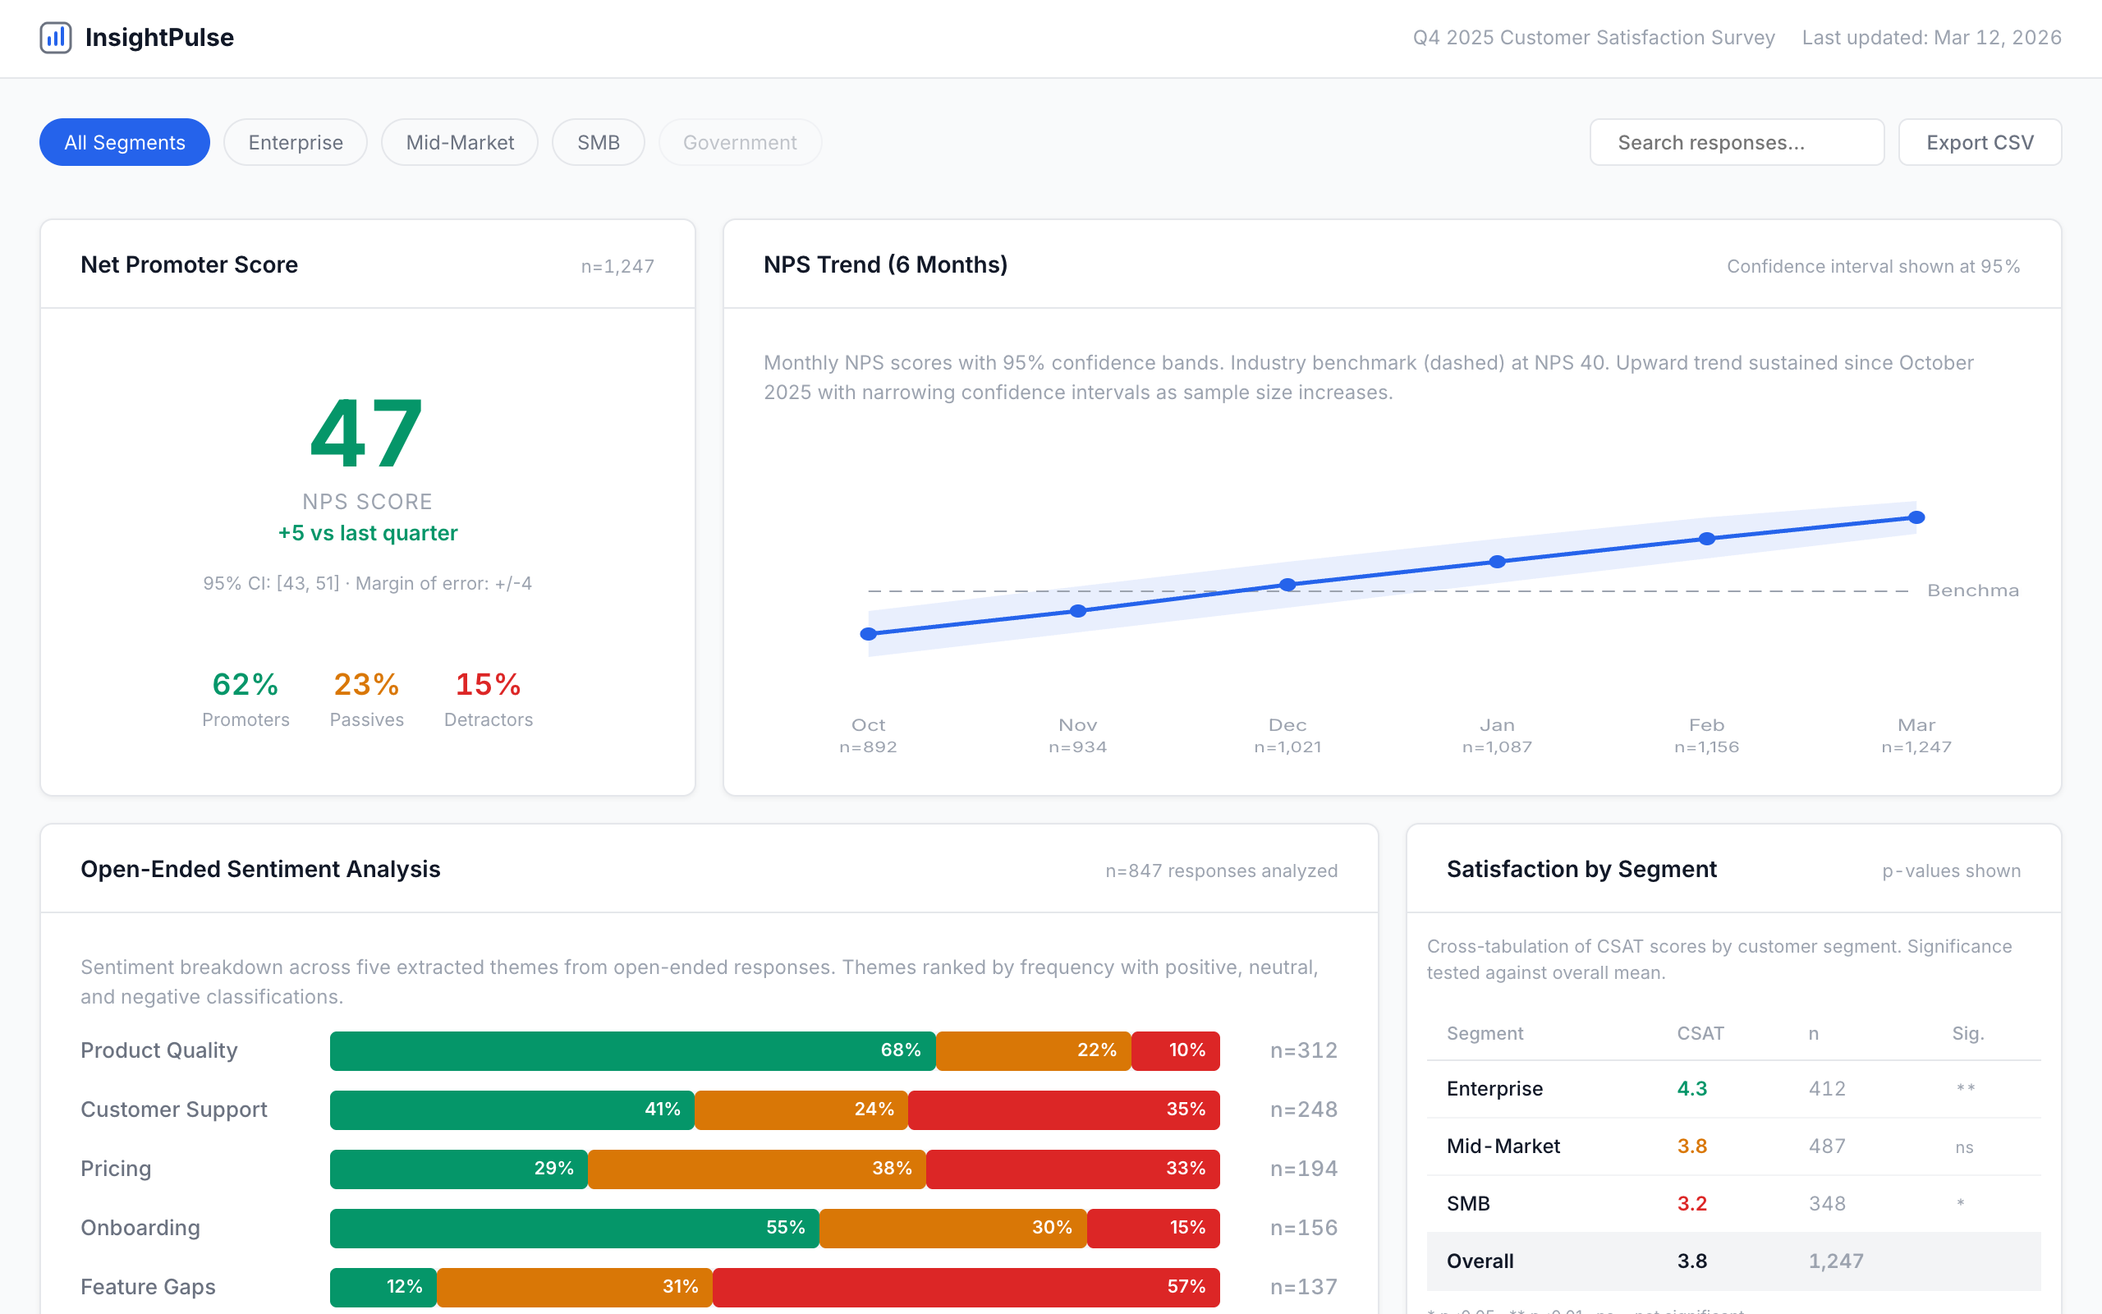The height and width of the screenshot is (1314, 2102).
Task: Click the Search responses input field
Action: (1736, 141)
